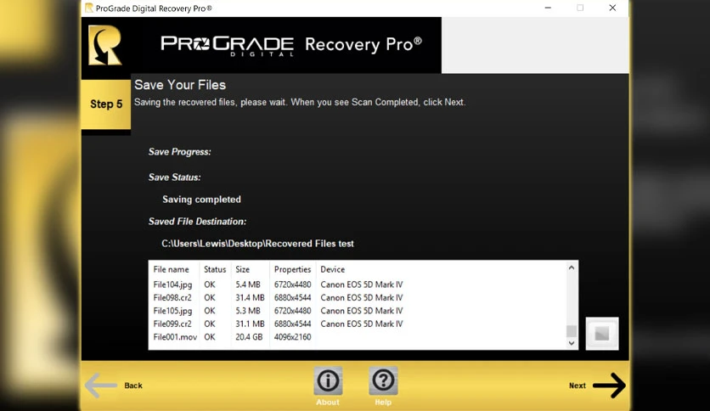Screen dimensions: 710x411
Task: Close the Recovery Pro window
Action: tap(612, 8)
